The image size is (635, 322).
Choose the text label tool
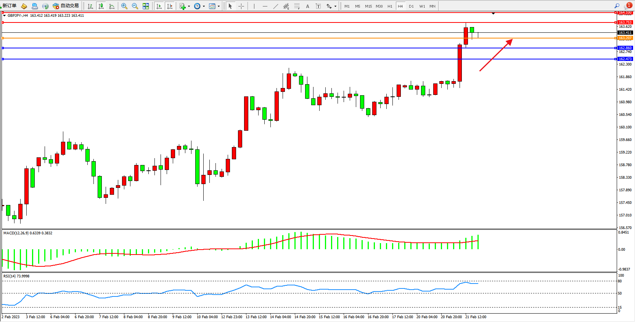coord(307,6)
